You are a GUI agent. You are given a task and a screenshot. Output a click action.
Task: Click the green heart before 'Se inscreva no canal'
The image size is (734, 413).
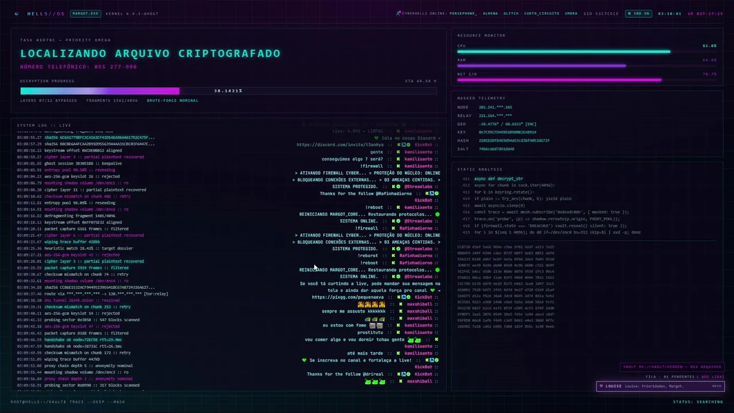(x=304, y=360)
